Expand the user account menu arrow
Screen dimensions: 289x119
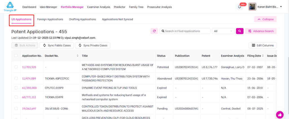pos(281,7)
